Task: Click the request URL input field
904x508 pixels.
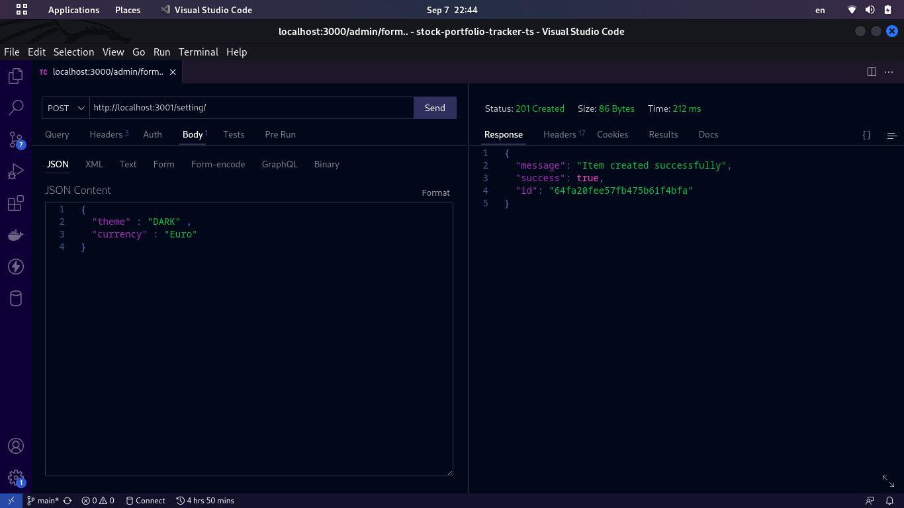Action: coord(251,108)
